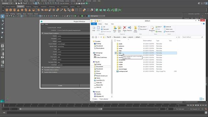Open the address bar history dropdown arrow
The image size is (208, 117).
[x=176, y=37]
